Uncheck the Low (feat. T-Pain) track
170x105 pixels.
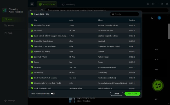click(32, 57)
